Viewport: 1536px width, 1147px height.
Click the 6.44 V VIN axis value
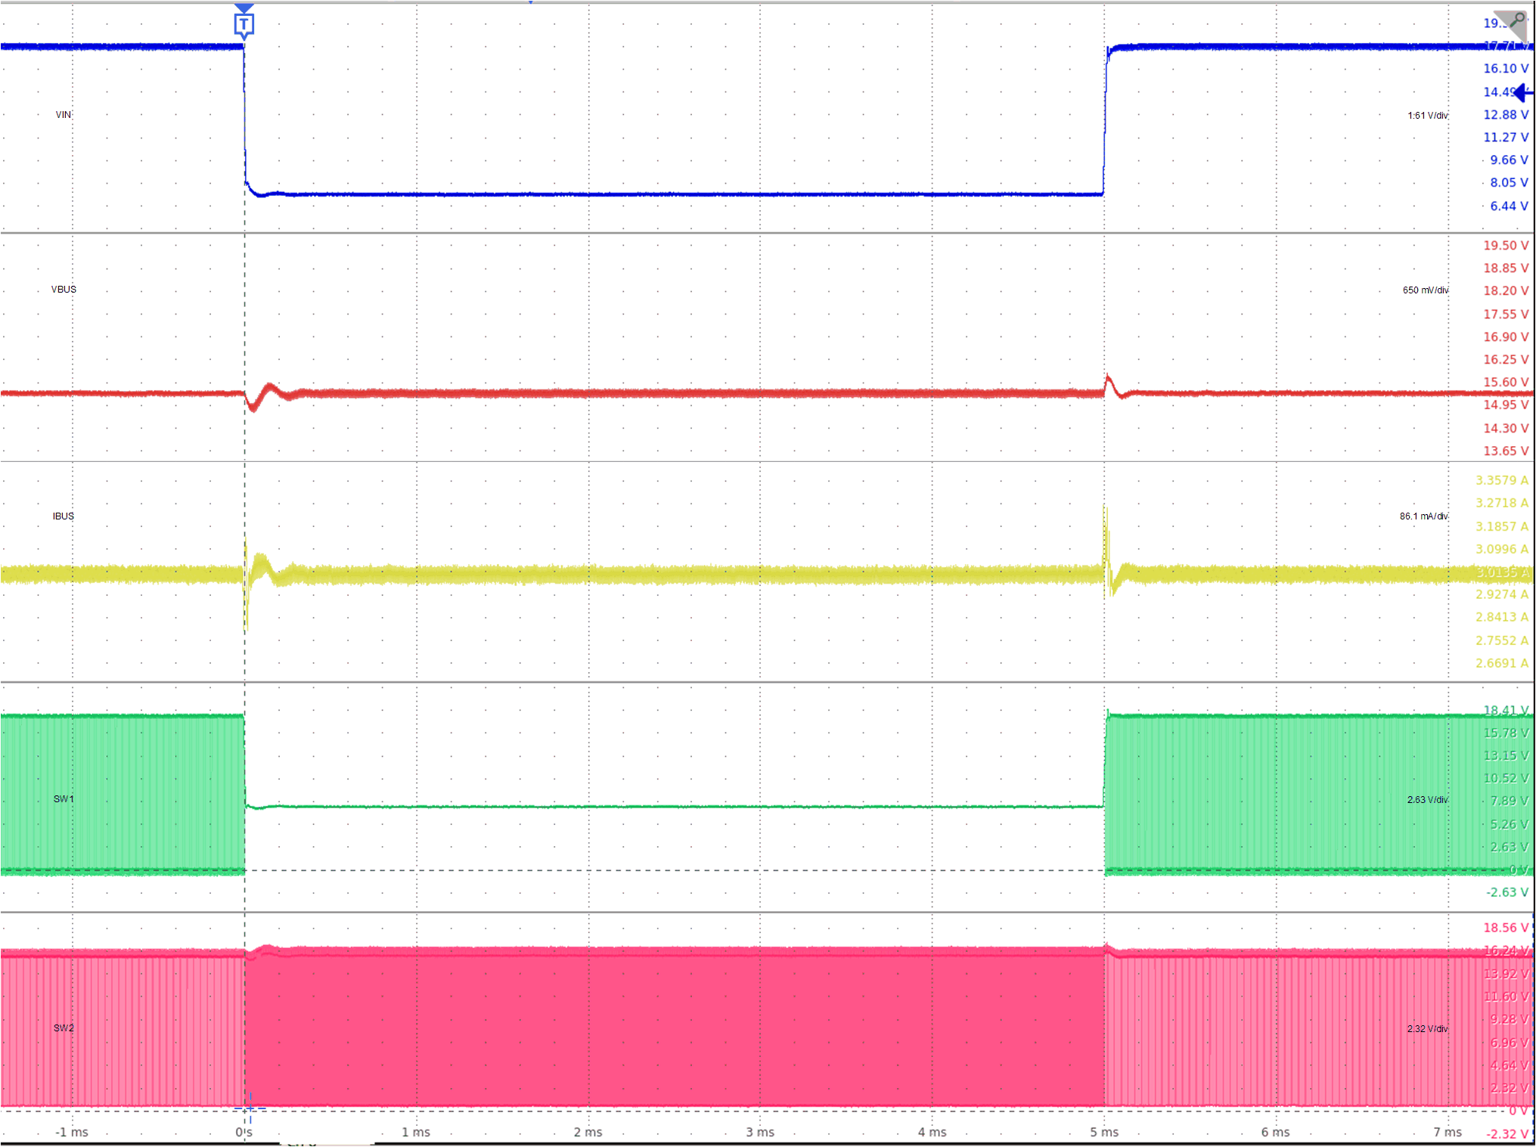pyautogui.click(x=1509, y=206)
